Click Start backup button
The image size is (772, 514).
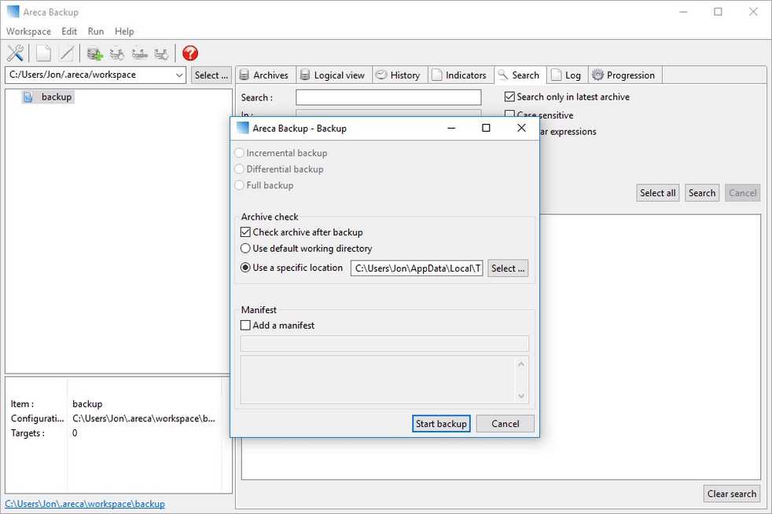[441, 424]
